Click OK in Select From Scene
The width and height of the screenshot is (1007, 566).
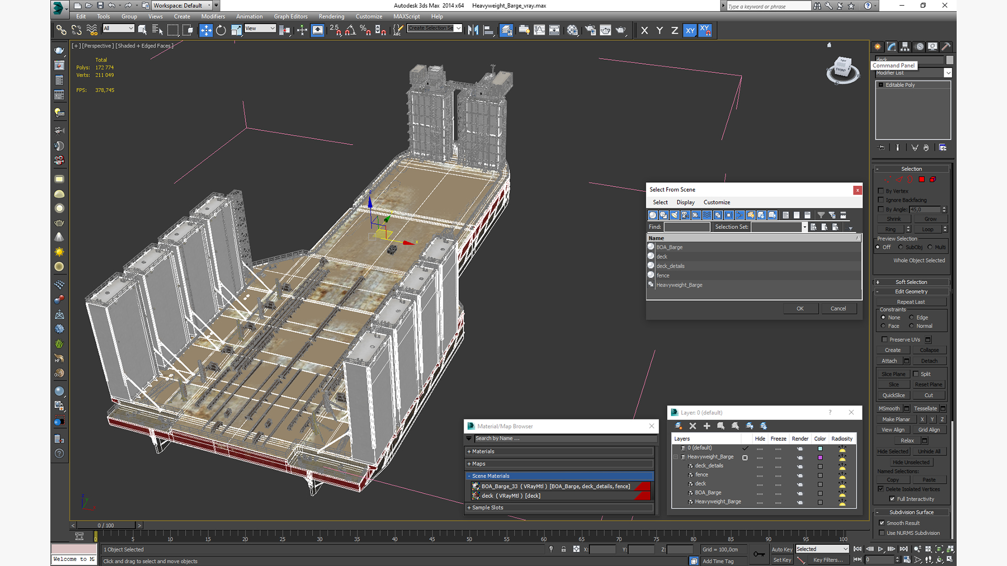800,309
